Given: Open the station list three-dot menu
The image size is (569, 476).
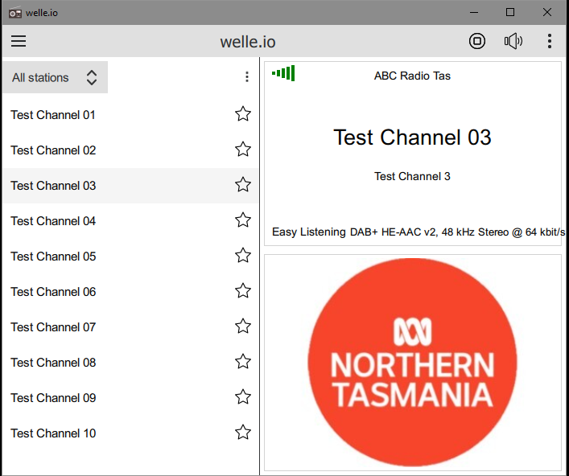Looking at the screenshot, I should coord(247,76).
